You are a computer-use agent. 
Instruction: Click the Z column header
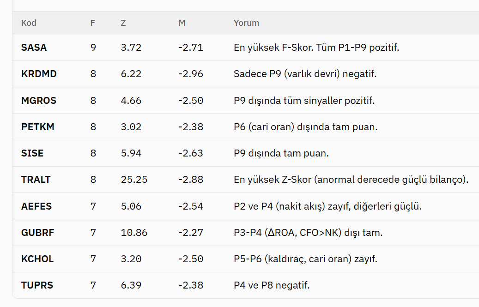point(123,23)
